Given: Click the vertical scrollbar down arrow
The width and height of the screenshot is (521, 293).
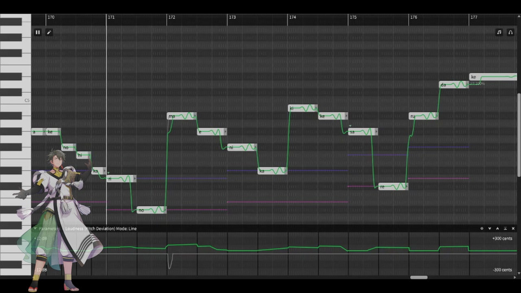Looking at the screenshot, I should coord(519,273).
